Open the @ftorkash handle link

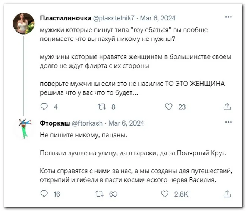coord(87,123)
